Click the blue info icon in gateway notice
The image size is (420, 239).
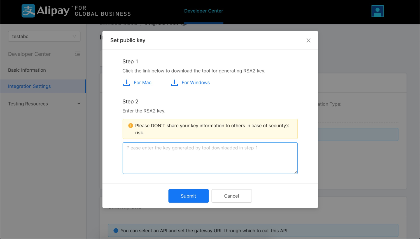point(116,231)
